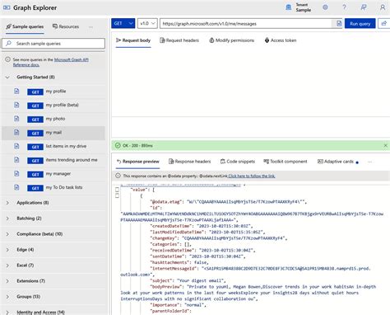Select the my manager sample query
This screenshot has height=315, width=390.
[53, 174]
